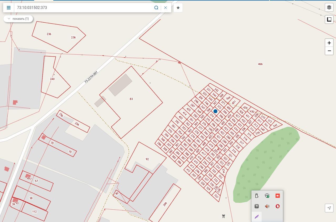336x222 pixels.
Task: Select parcel 83 on the map
Action: [x=131, y=99]
